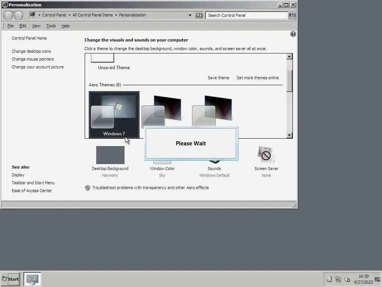Open the Edit menu

click(x=23, y=26)
